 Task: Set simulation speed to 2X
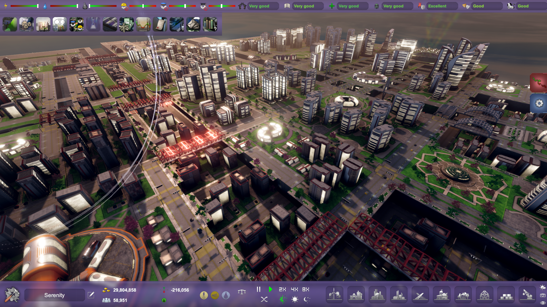[x=282, y=289]
